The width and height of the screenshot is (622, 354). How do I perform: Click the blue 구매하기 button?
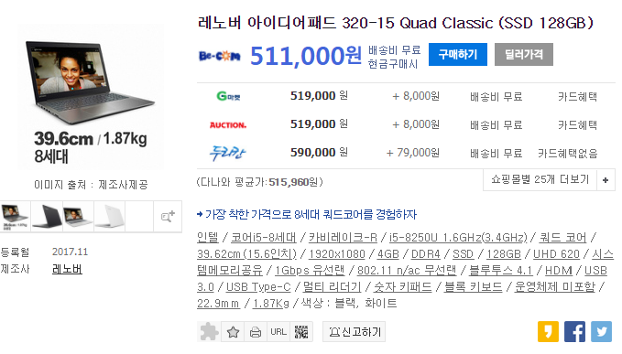[x=458, y=55]
